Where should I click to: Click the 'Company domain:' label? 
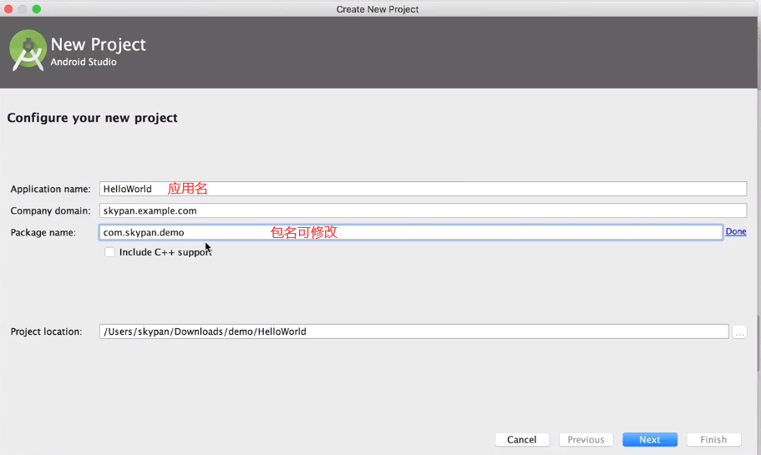coord(50,211)
